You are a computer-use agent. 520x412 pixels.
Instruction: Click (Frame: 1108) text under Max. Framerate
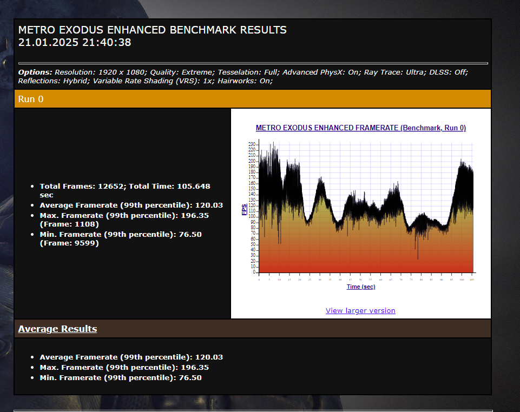(69, 224)
